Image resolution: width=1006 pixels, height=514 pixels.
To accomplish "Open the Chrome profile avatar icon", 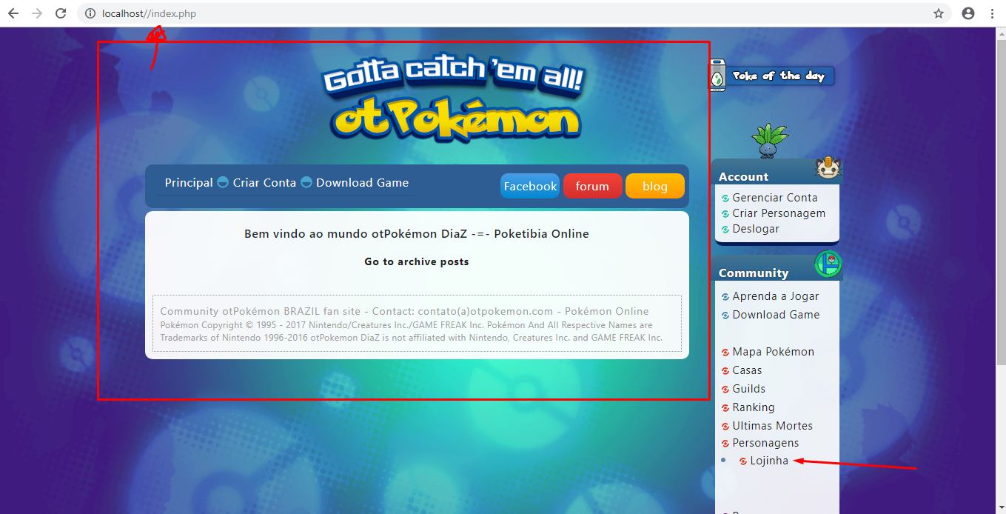I will click(x=968, y=13).
